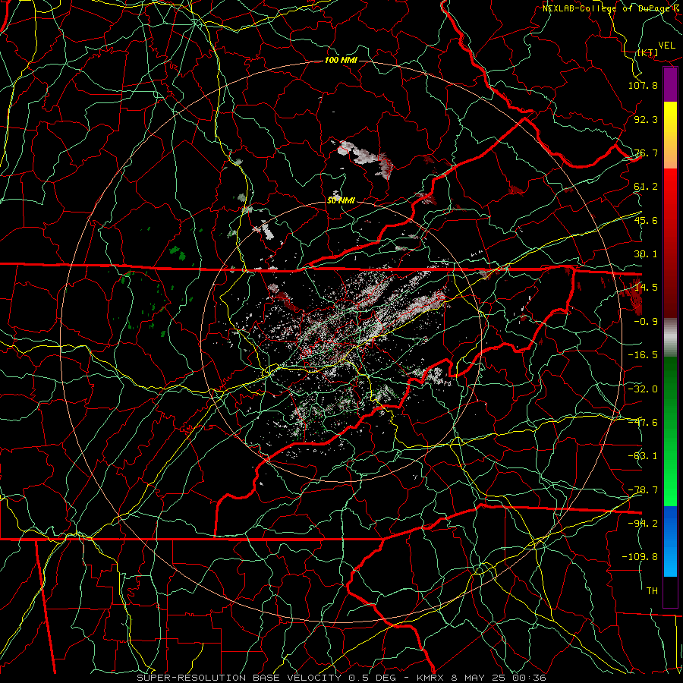Pick the gray near-zero segment of color bar
This screenshot has width=683, height=683.
670,338
